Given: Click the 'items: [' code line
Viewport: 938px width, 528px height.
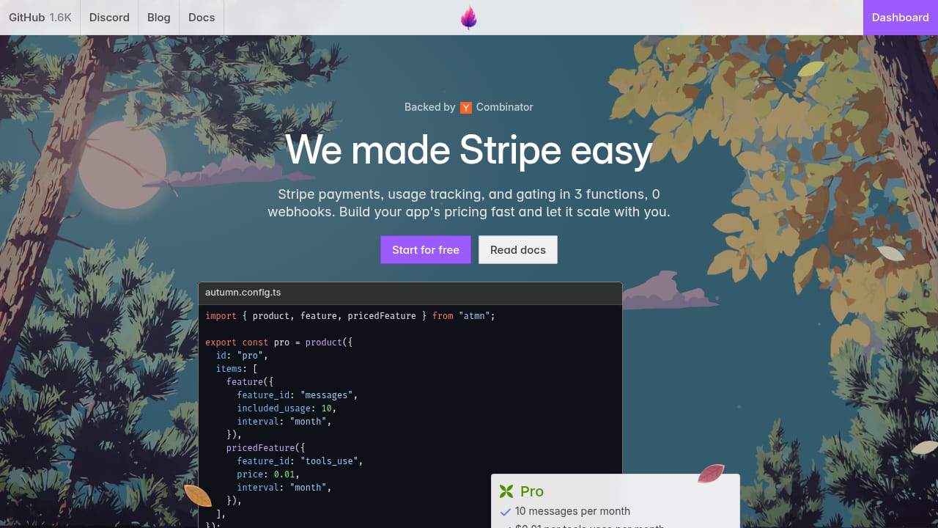Looking at the screenshot, I should click(x=237, y=369).
